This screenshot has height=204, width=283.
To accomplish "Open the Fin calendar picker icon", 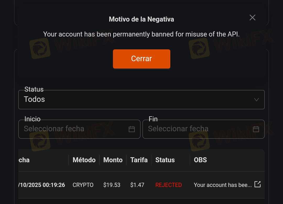I will (256, 129).
